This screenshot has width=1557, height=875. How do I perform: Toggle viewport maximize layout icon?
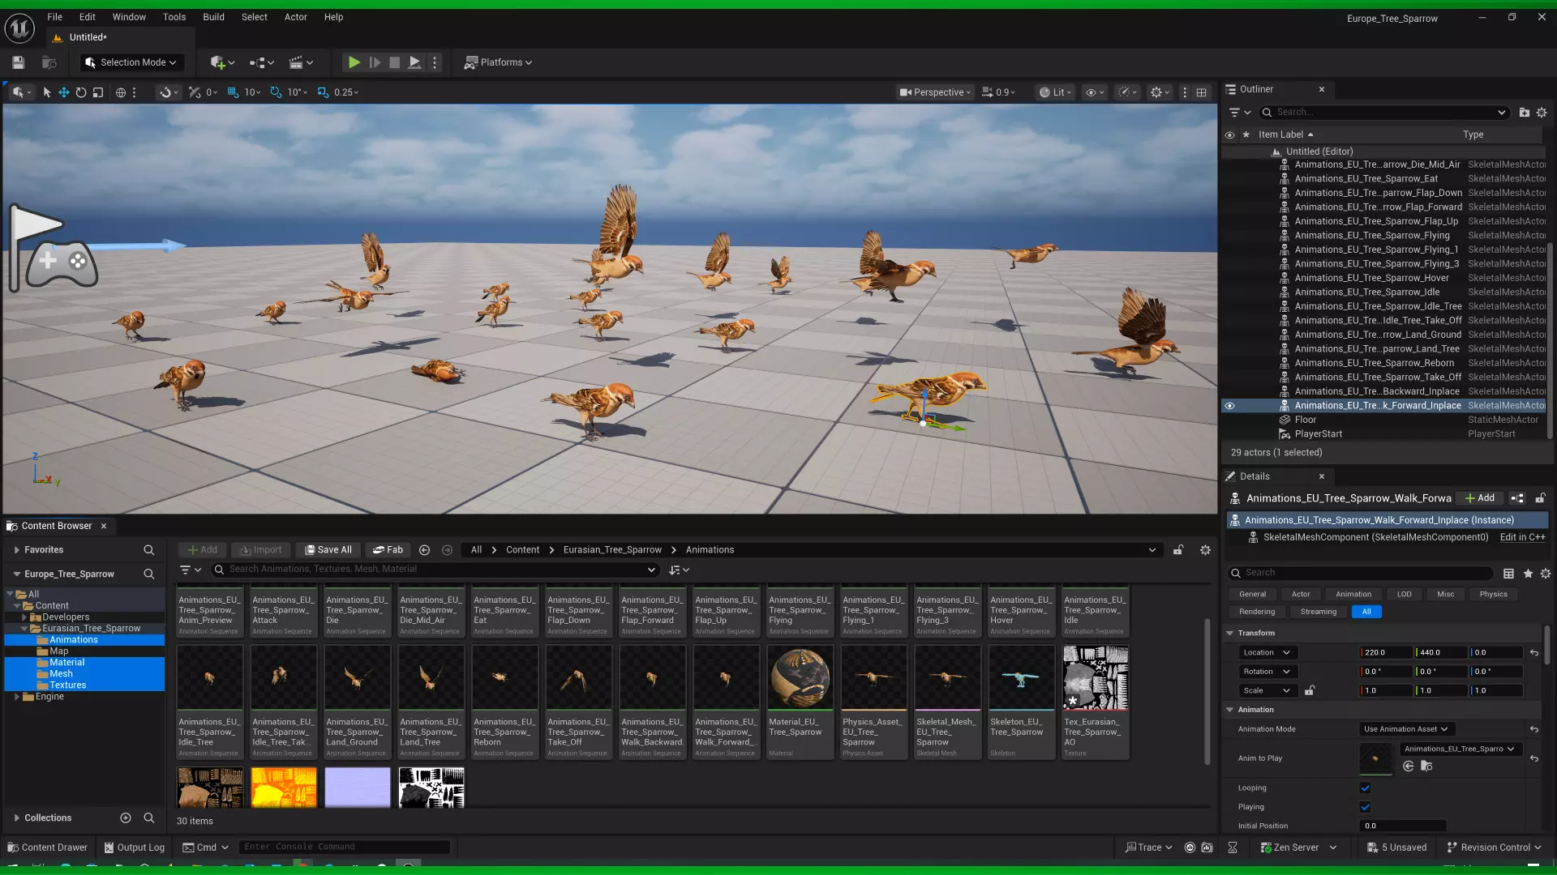pos(1202,92)
